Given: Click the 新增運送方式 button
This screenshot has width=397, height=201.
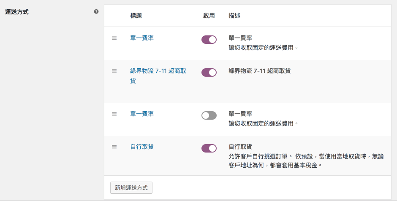Looking at the screenshot, I should (x=131, y=188).
